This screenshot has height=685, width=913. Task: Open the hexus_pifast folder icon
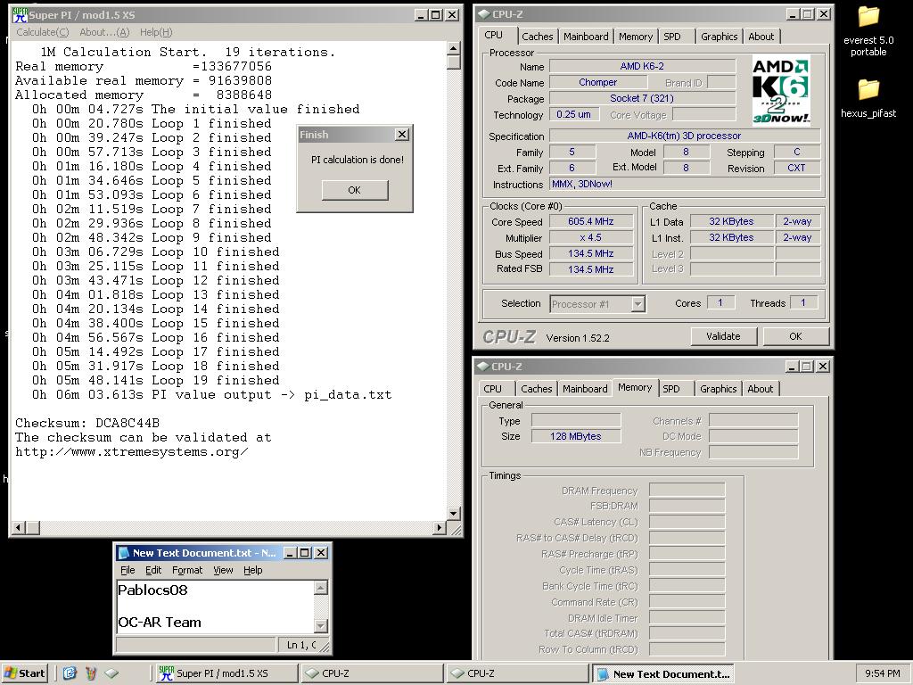click(868, 89)
